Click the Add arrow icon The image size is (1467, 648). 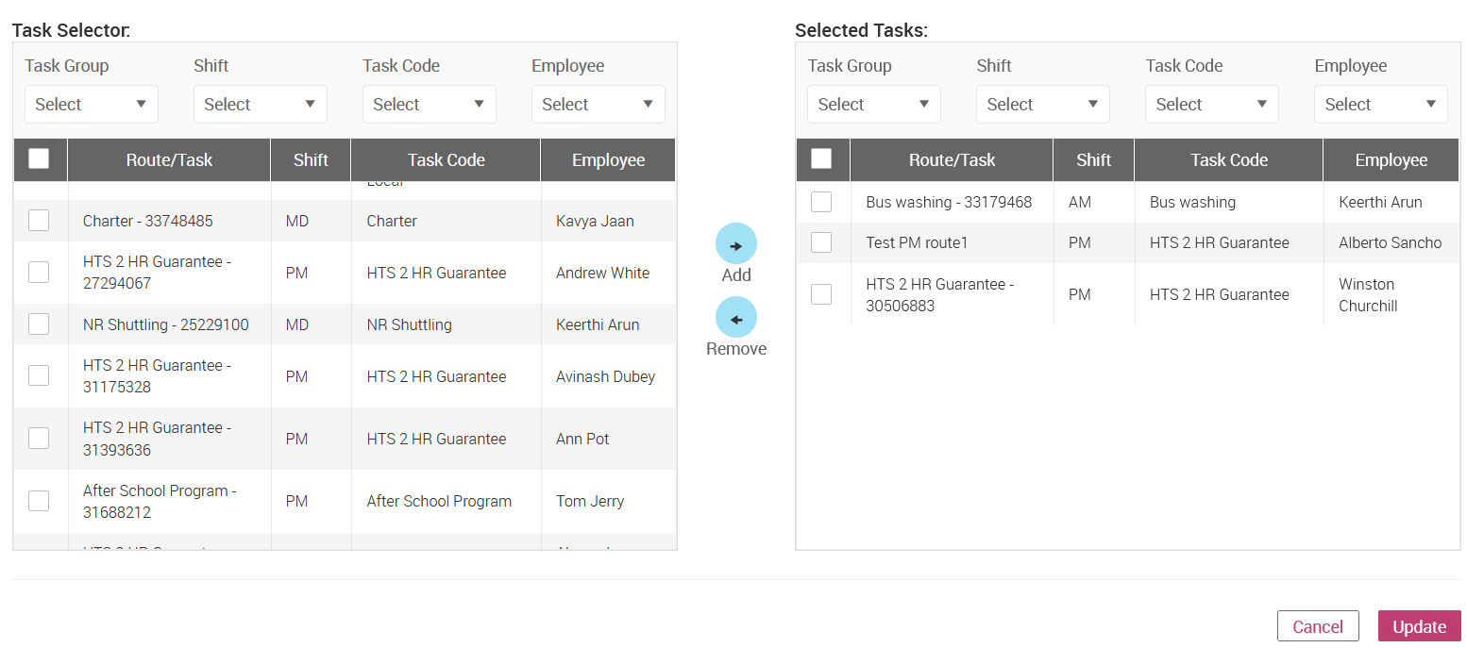[736, 244]
